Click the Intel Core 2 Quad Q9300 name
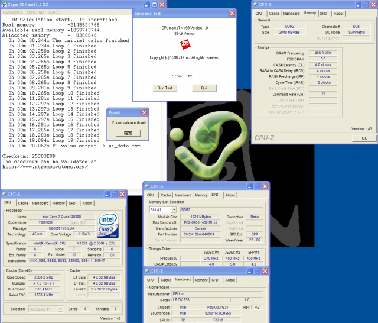The height and width of the screenshot is (323, 378). 61,217
